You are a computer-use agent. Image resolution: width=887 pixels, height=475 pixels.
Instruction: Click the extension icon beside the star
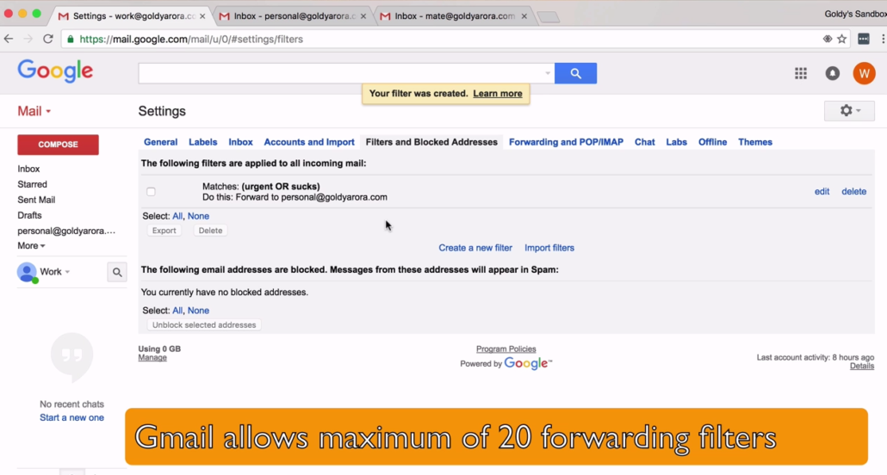click(x=863, y=39)
